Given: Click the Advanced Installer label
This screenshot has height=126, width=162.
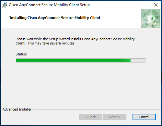Looking at the screenshot, I should point(17,109).
